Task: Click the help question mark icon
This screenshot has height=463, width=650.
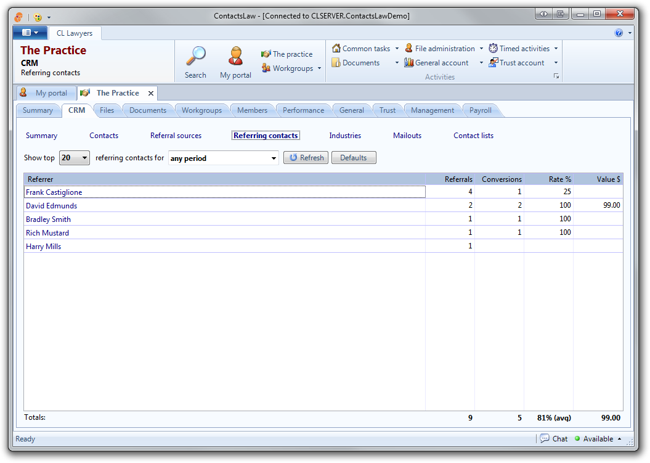Action: click(x=619, y=33)
